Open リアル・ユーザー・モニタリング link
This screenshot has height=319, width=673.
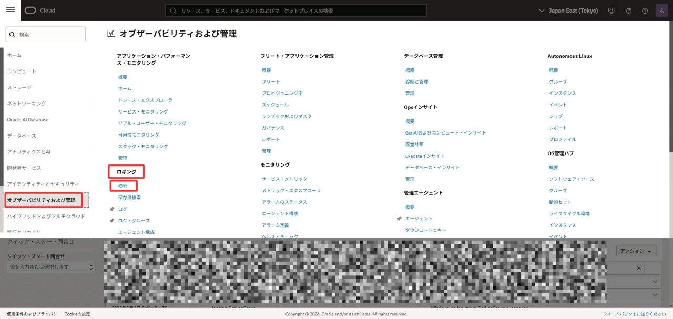pyautogui.click(x=152, y=123)
